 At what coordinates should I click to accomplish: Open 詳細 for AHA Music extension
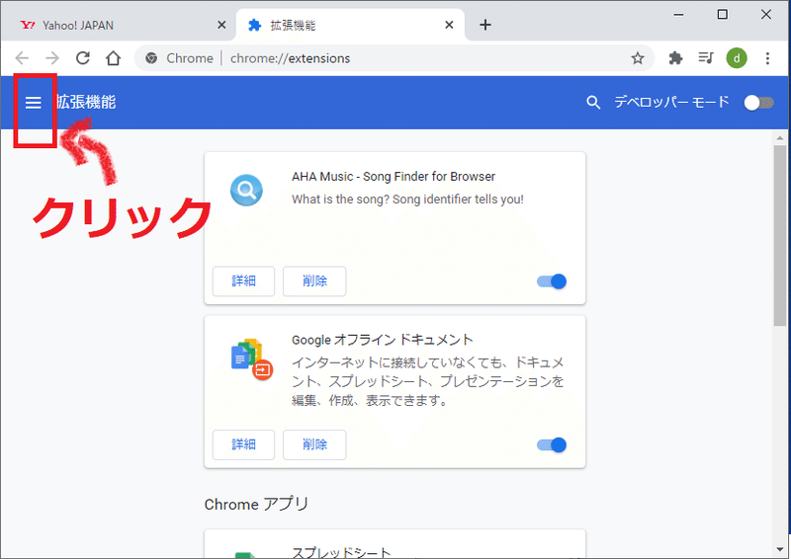click(x=243, y=281)
